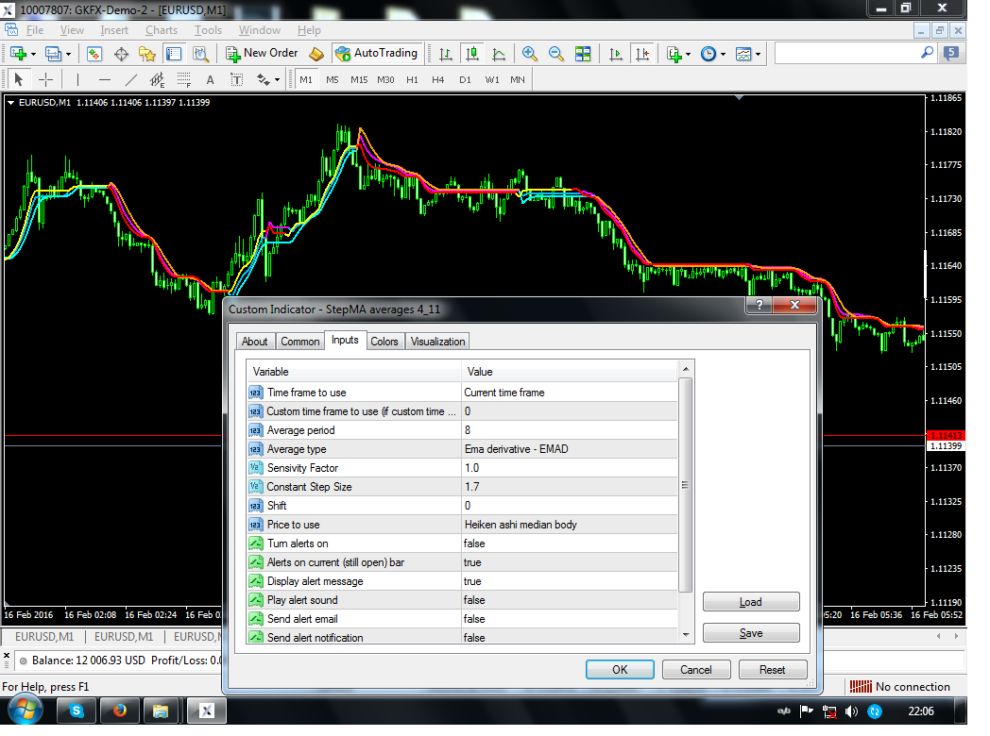The width and height of the screenshot is (990, 736).
Task: Click the New Order button
Action: (262, 54)
